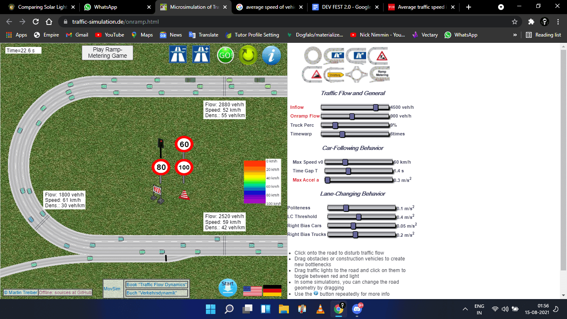This screenshot has height=319, width=567.
Task: Switch to Average traffic speed TOI tab
Action: (420, 7)
